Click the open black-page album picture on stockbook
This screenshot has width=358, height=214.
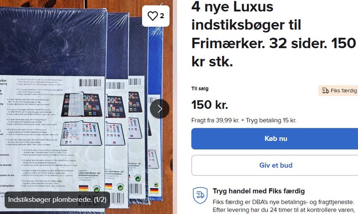pyautogui.click(x=82, y=104)
